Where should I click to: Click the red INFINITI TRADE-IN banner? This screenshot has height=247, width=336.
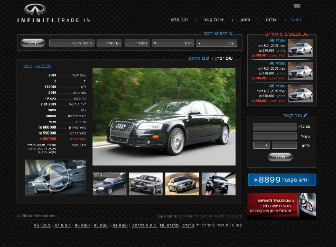(282, 206)
